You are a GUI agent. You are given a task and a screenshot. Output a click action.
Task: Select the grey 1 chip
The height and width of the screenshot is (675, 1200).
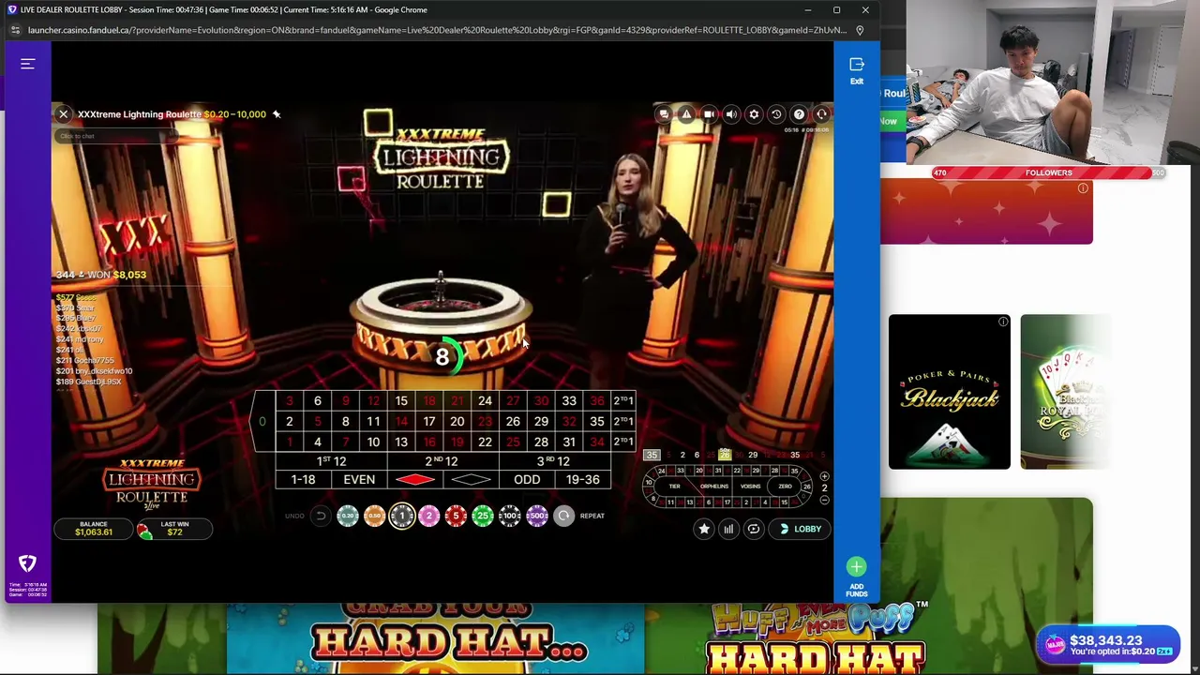(x=402, y=516)
